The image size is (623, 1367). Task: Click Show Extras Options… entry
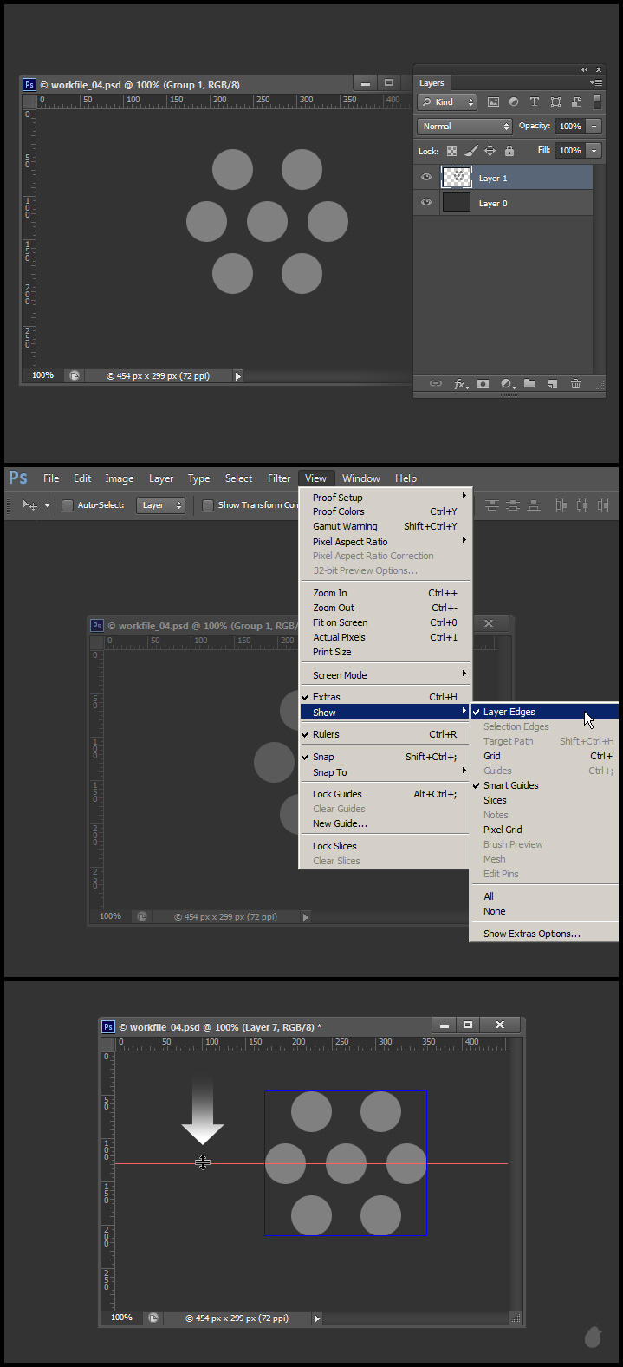531,934
